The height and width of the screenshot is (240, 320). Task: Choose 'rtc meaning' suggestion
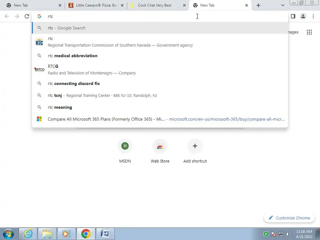click(x=160, y=107)
